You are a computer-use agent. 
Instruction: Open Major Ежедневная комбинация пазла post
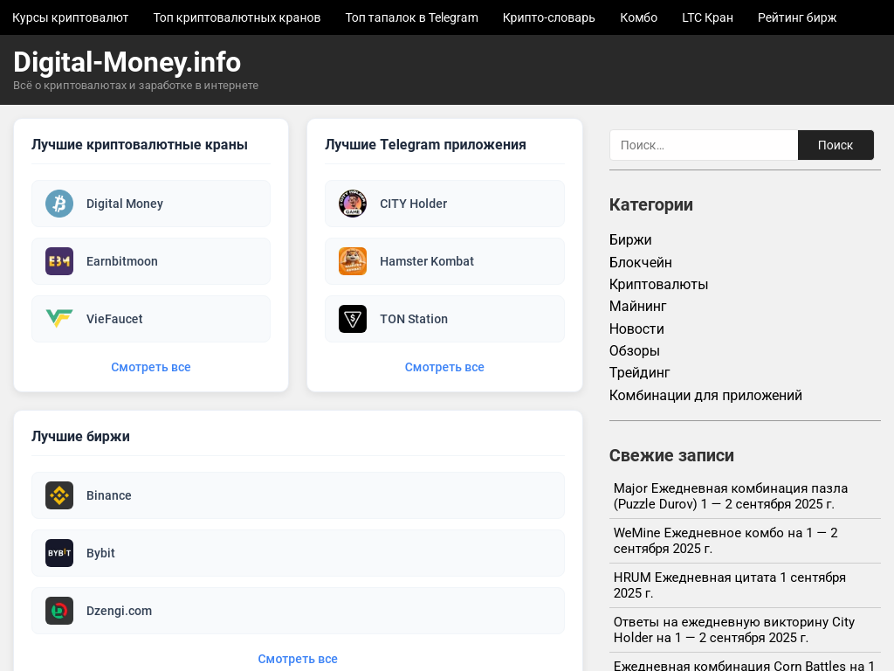pos(731,496)
